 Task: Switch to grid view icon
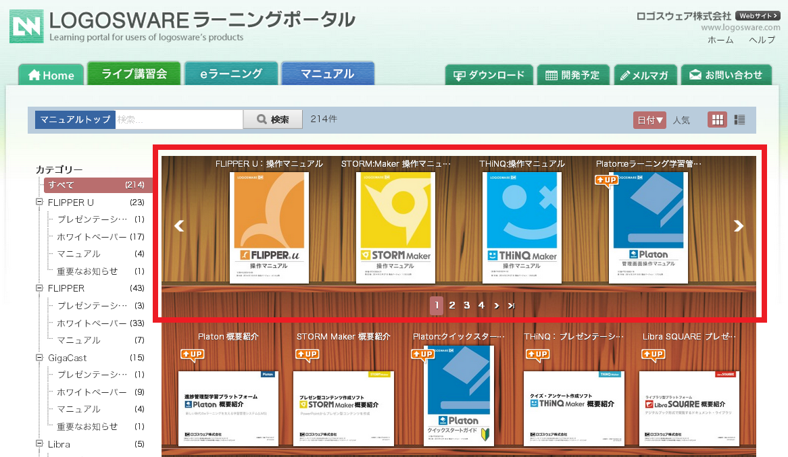[717, 119]
